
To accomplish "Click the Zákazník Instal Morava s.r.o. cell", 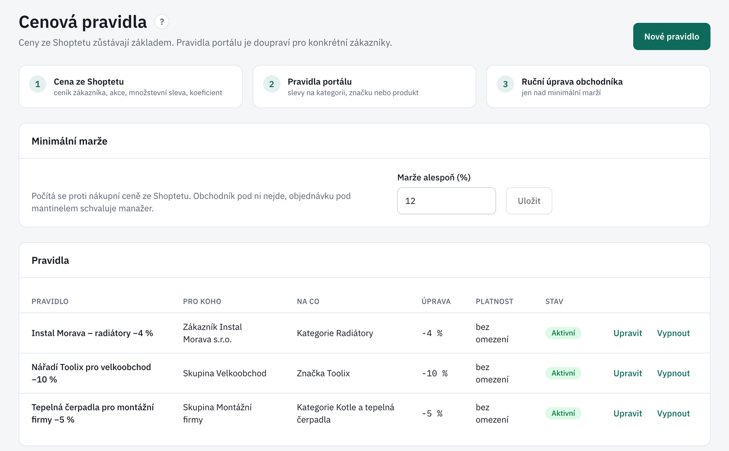I will point(213,333).
